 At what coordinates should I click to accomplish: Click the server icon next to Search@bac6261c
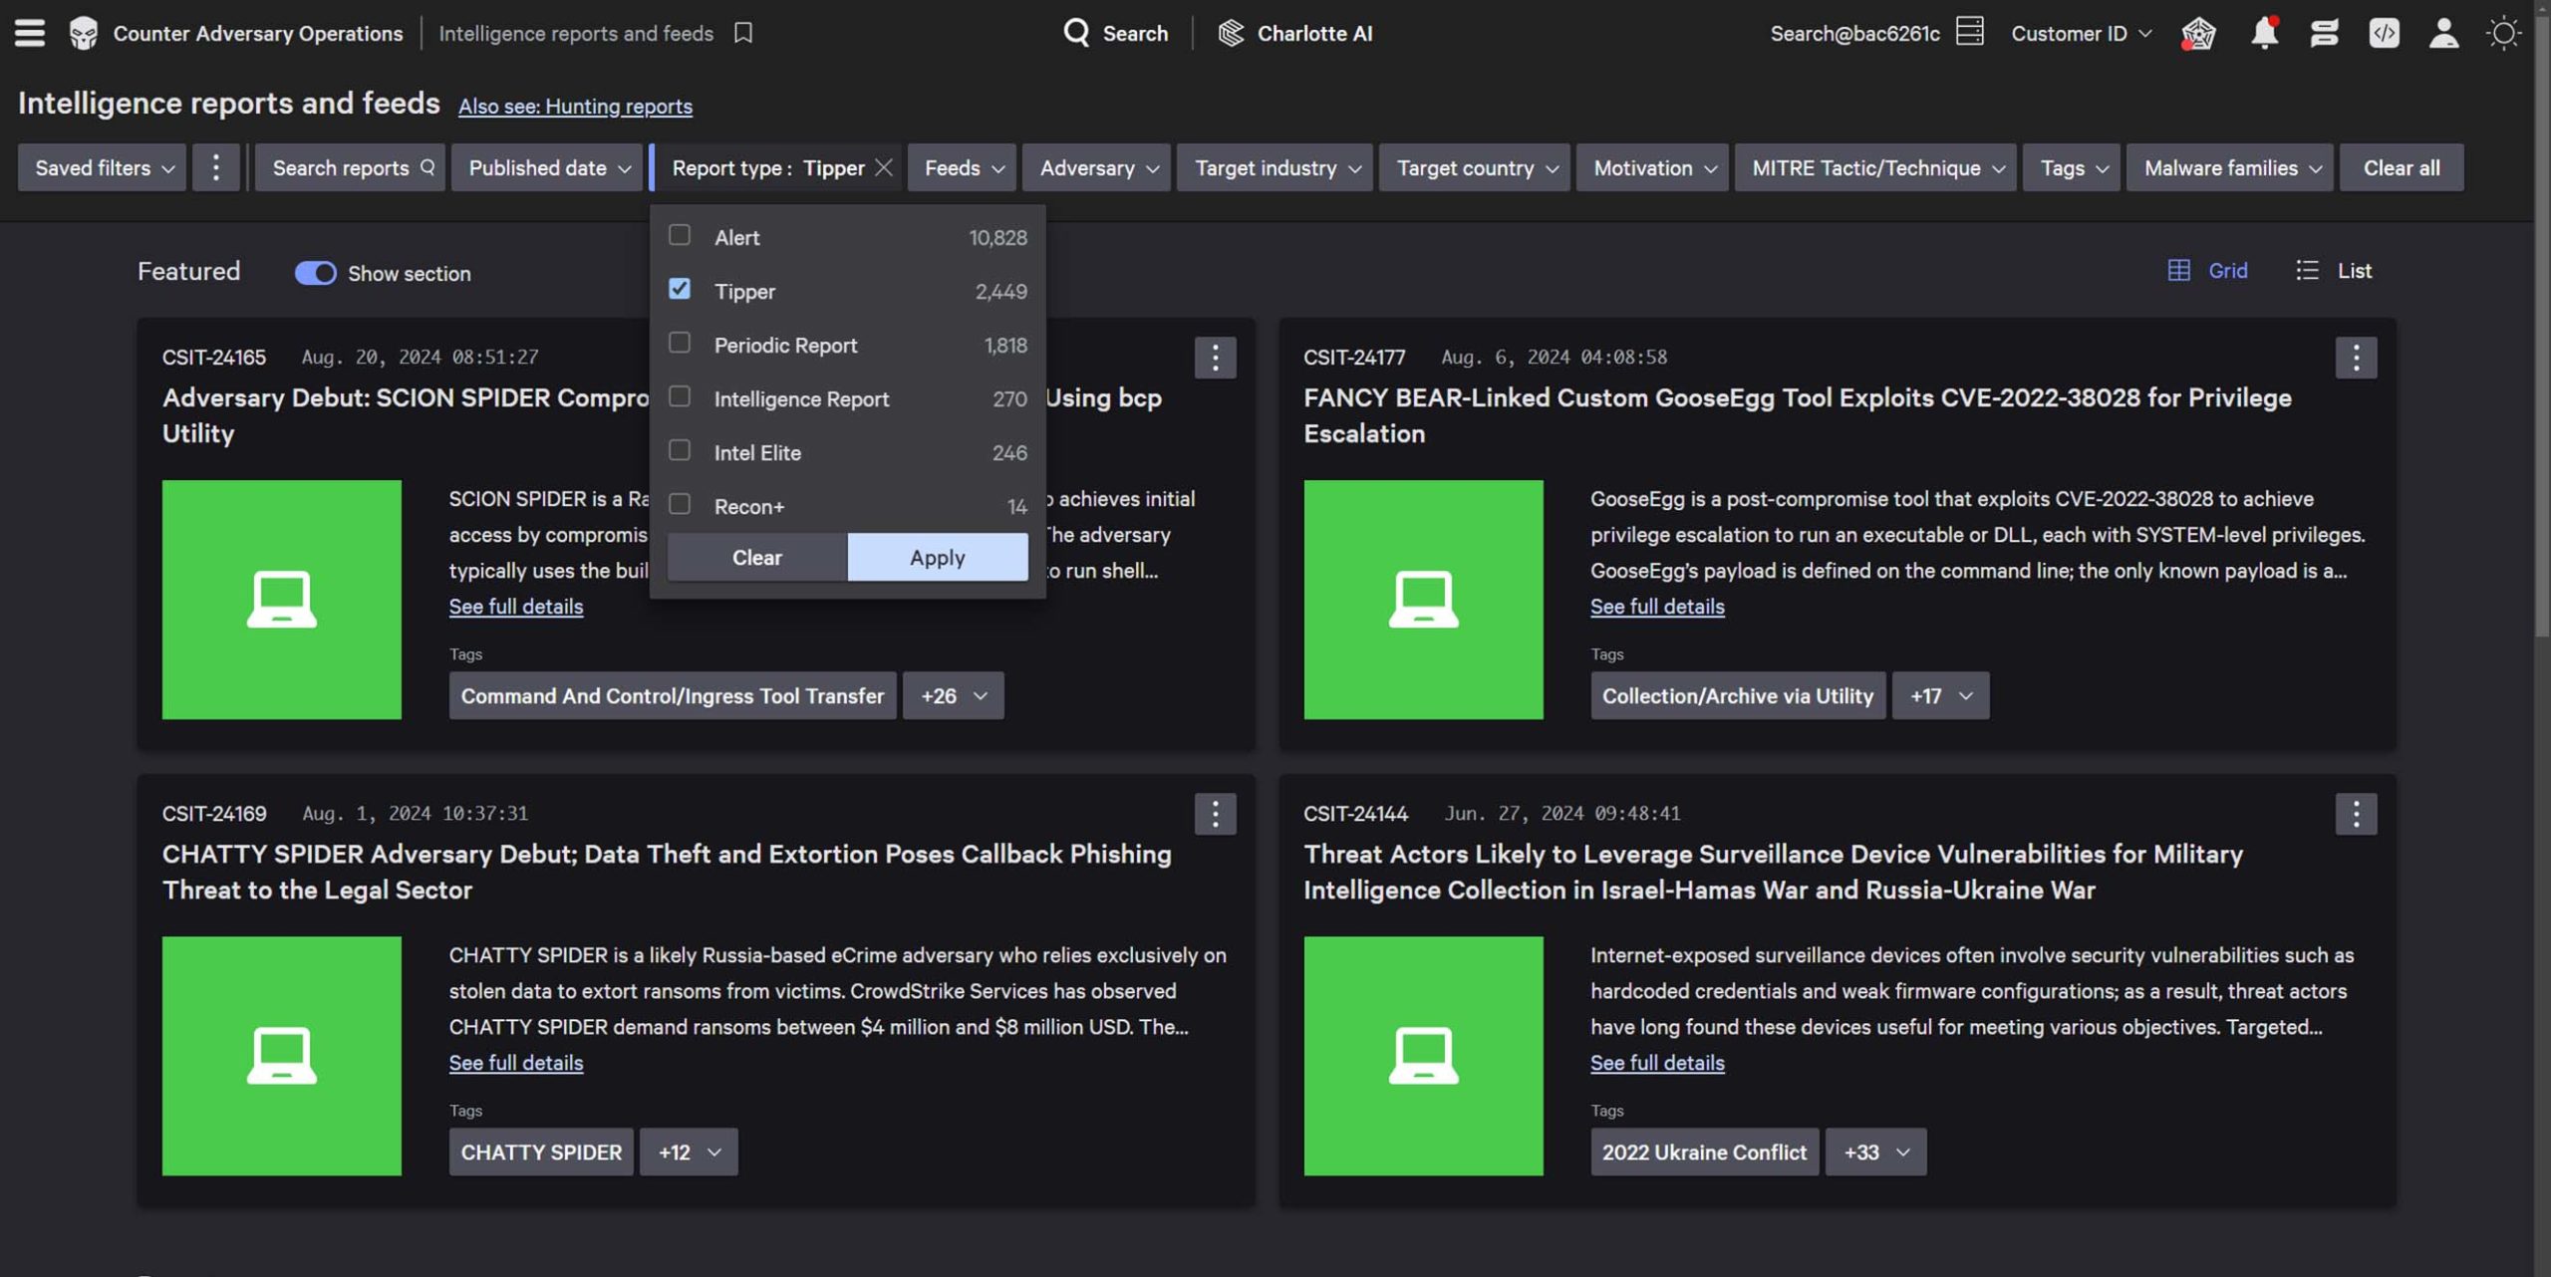(x=1970, y=32)
